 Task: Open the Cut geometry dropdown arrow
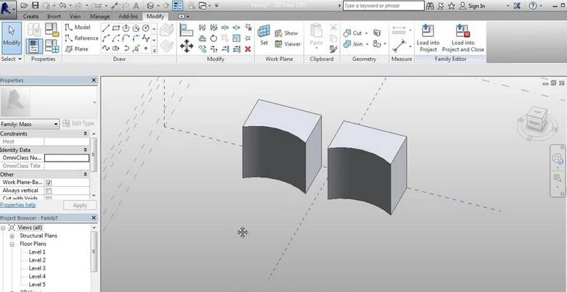click(367, 33)
